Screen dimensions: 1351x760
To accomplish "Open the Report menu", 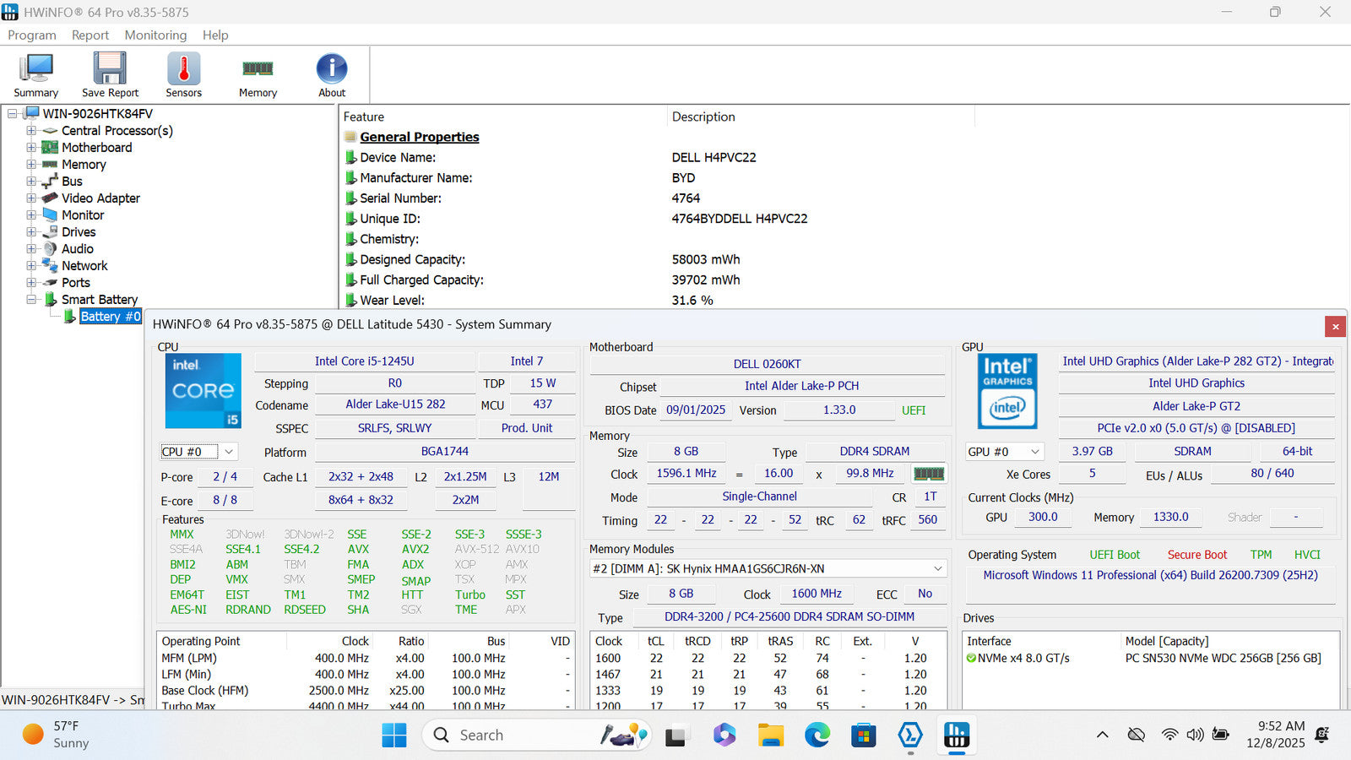I will click(x=90, y=35).
